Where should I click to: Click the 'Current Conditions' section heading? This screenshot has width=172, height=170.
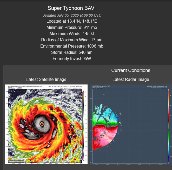coord(131,70)
